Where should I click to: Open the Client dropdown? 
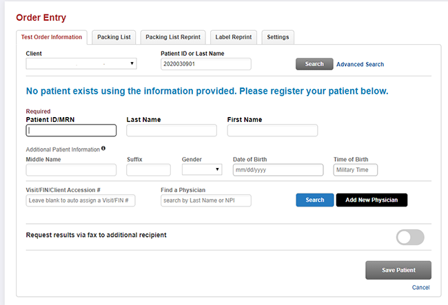click(x=81, y=63)
